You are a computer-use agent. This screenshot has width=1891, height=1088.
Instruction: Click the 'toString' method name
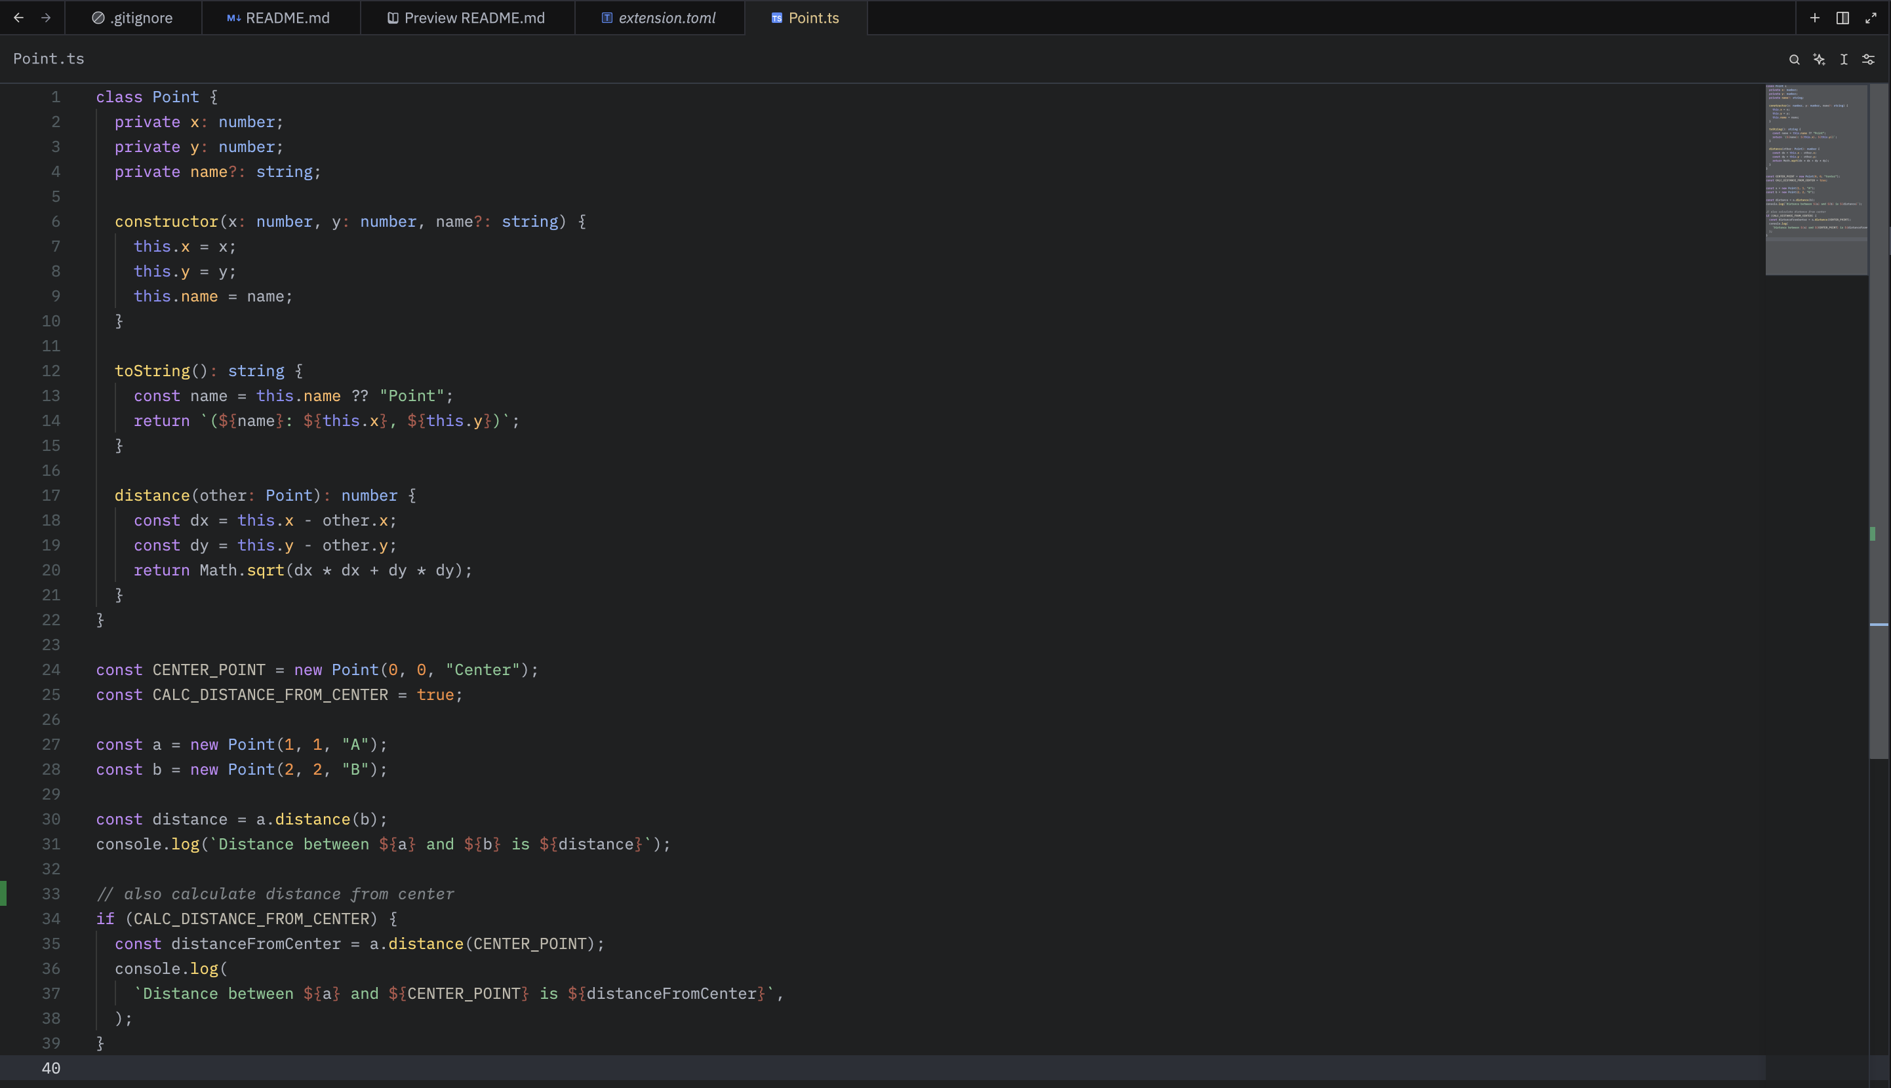pyautogui.click(x=151, y=372)
